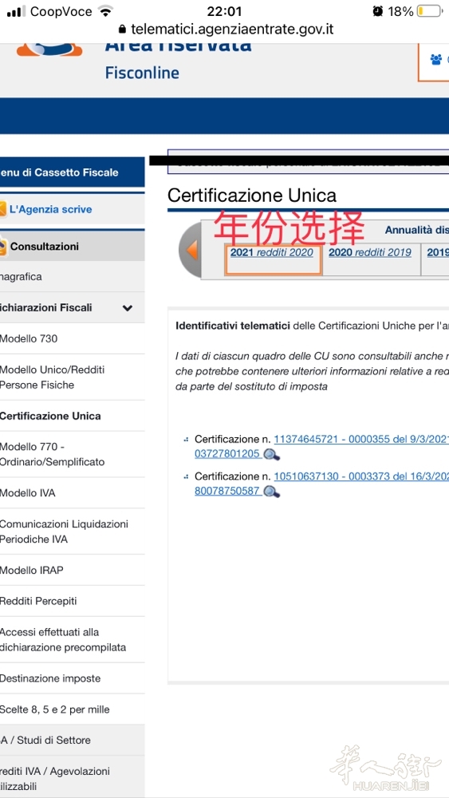Viewport: 449px width, 798px height.
Task: Open Anagrafica menu entry
Action: point(73,277)
